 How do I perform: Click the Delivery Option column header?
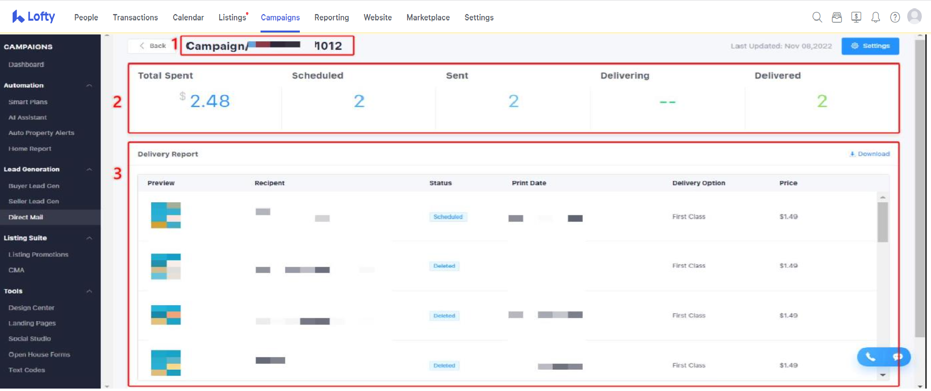click(699, 183)
